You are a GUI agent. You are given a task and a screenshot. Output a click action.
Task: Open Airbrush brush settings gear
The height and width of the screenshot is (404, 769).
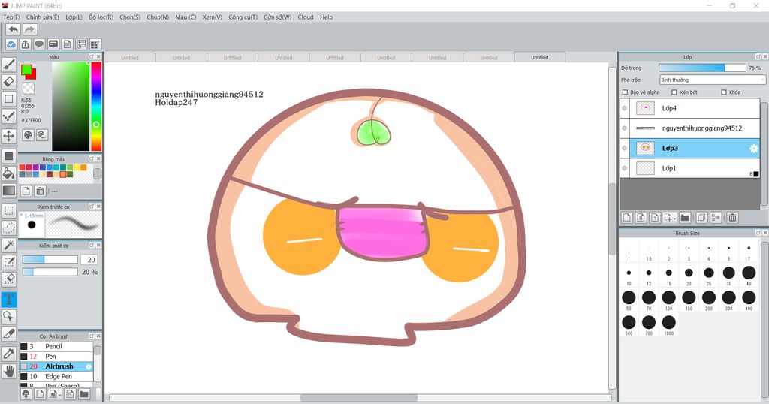(89, 366)
